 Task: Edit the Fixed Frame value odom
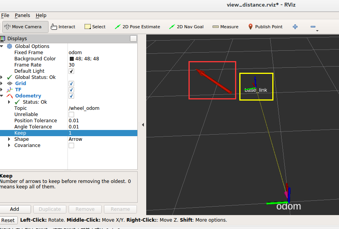(x=103, y=53)
